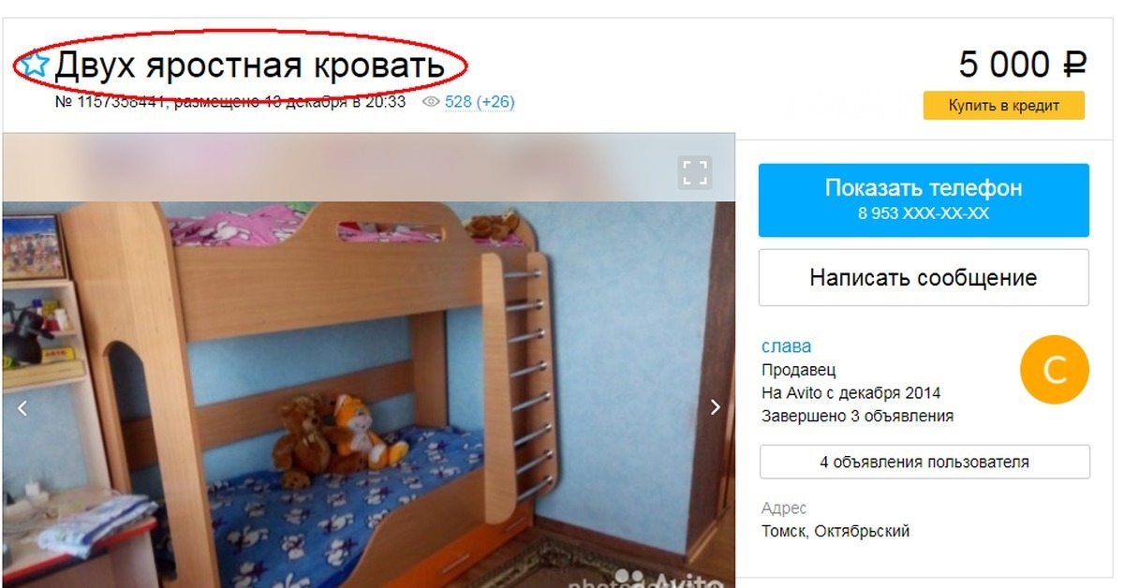Viewport: 1124px width, 588px height.
Task: Click the listing number and posting date
Action: coord(230,102)
